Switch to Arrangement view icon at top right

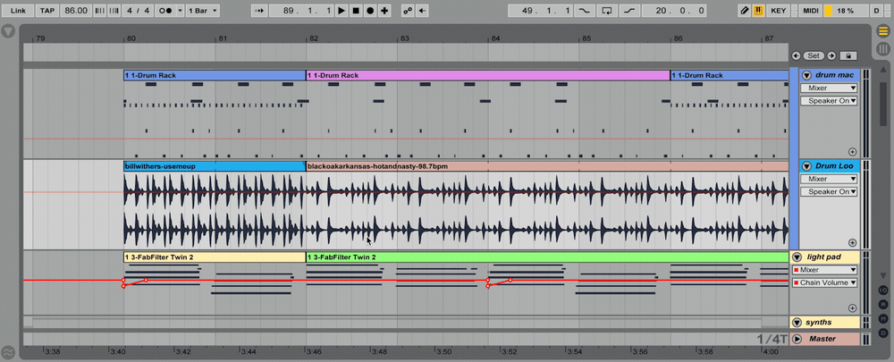point(882,31)
